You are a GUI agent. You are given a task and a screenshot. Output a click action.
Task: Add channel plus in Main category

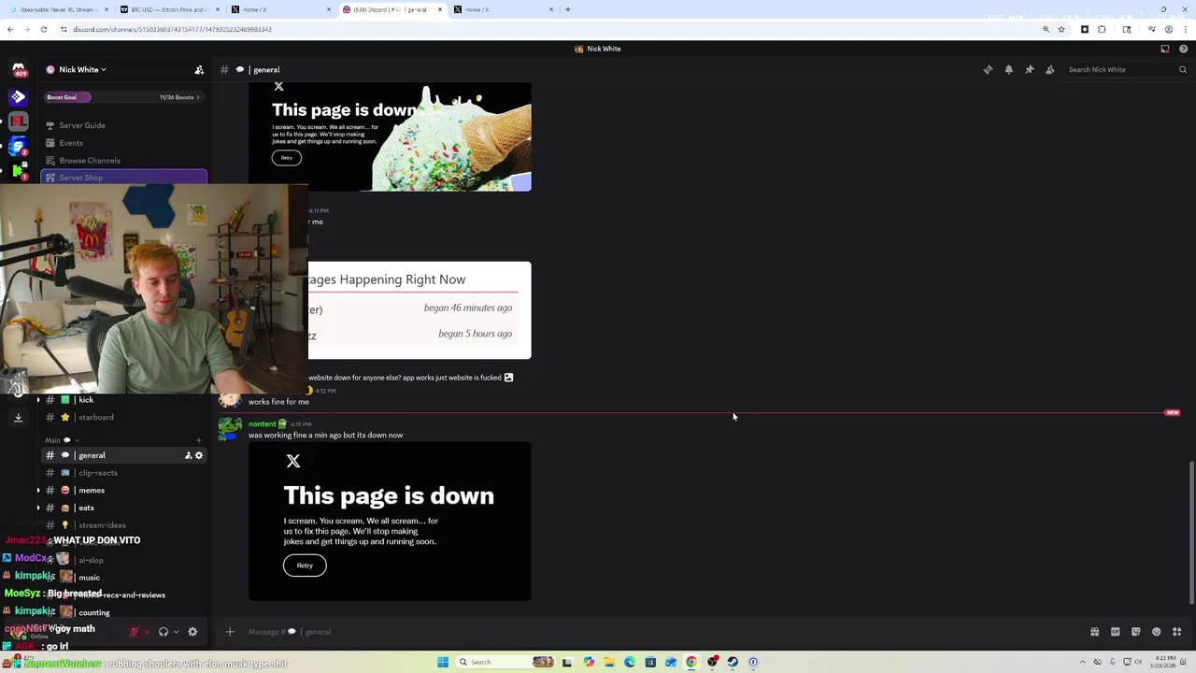[x=199, y=440]
